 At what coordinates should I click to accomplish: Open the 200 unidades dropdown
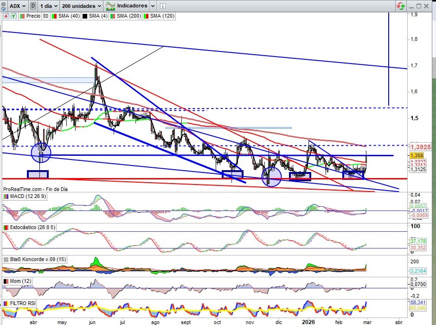(81, 6)
